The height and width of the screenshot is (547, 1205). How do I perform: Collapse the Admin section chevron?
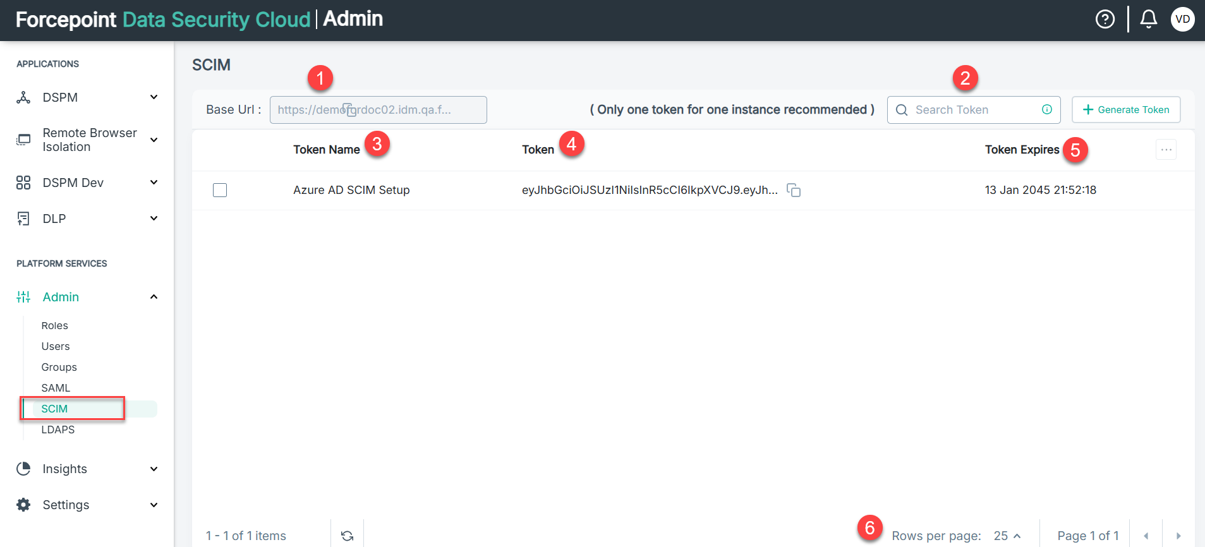[x=154, y=297]
